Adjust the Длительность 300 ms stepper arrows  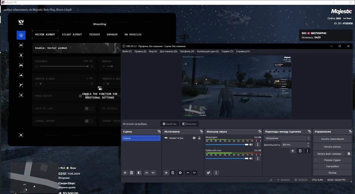(308, 145)
